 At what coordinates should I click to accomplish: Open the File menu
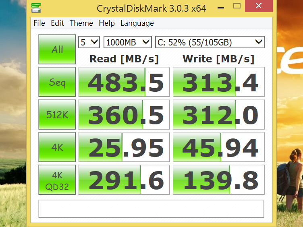39,23
